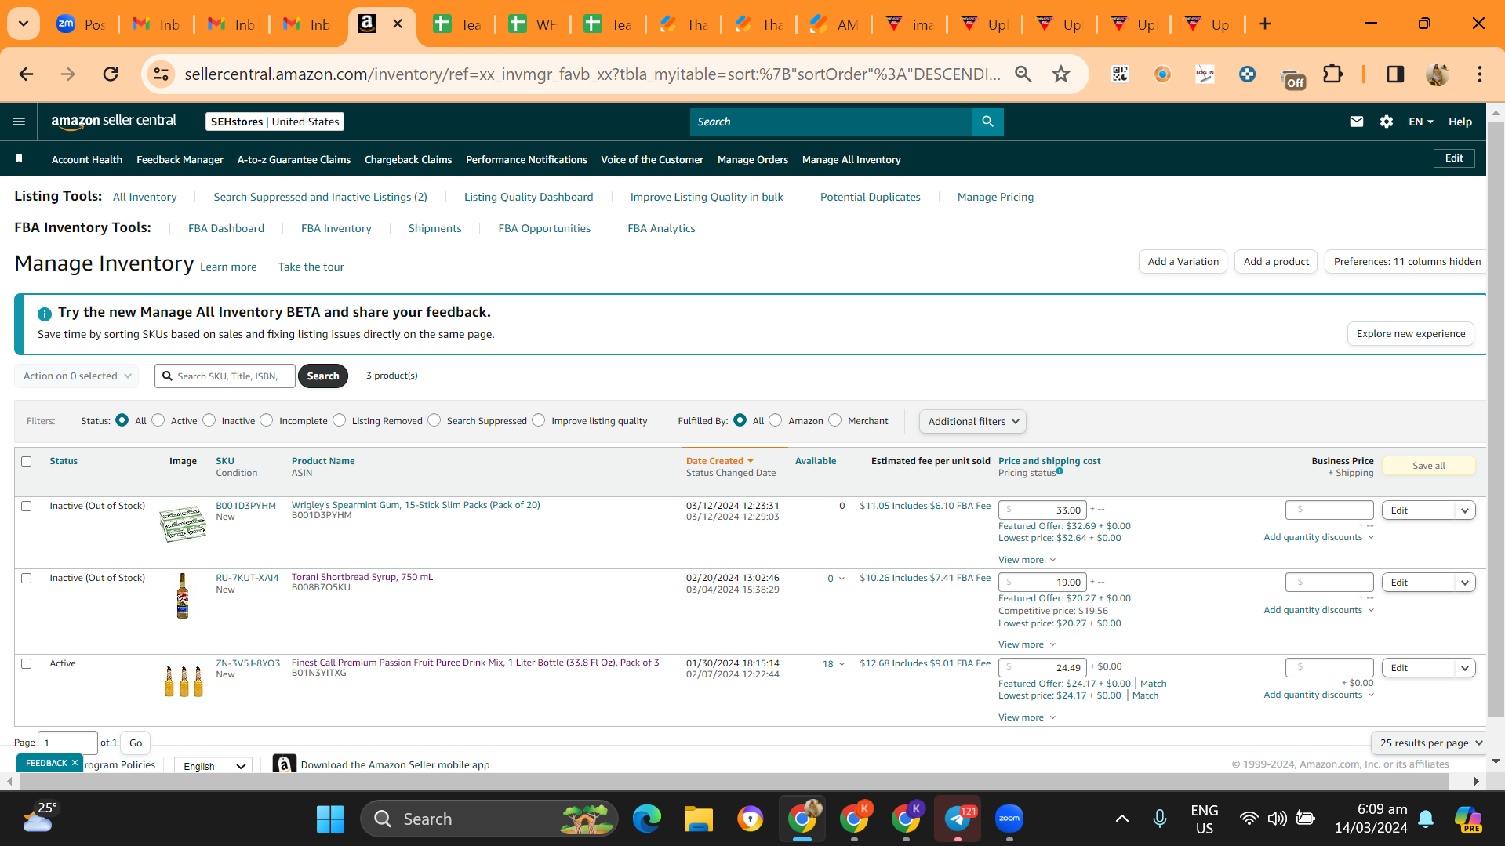Image resolution: width=1505 pixels, height=846 pixels.
Task: Click the Explore new experience button
Action: click(1410, 333)
